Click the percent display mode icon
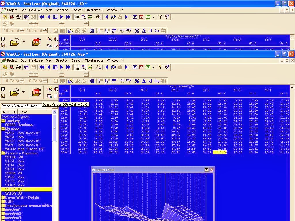The image size is (295, 221). [137, 81]
